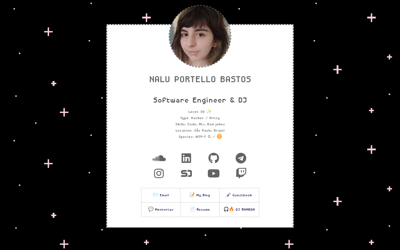
Task: Click the Software Engineer & DJ subtitle
Action: point(200,100)
